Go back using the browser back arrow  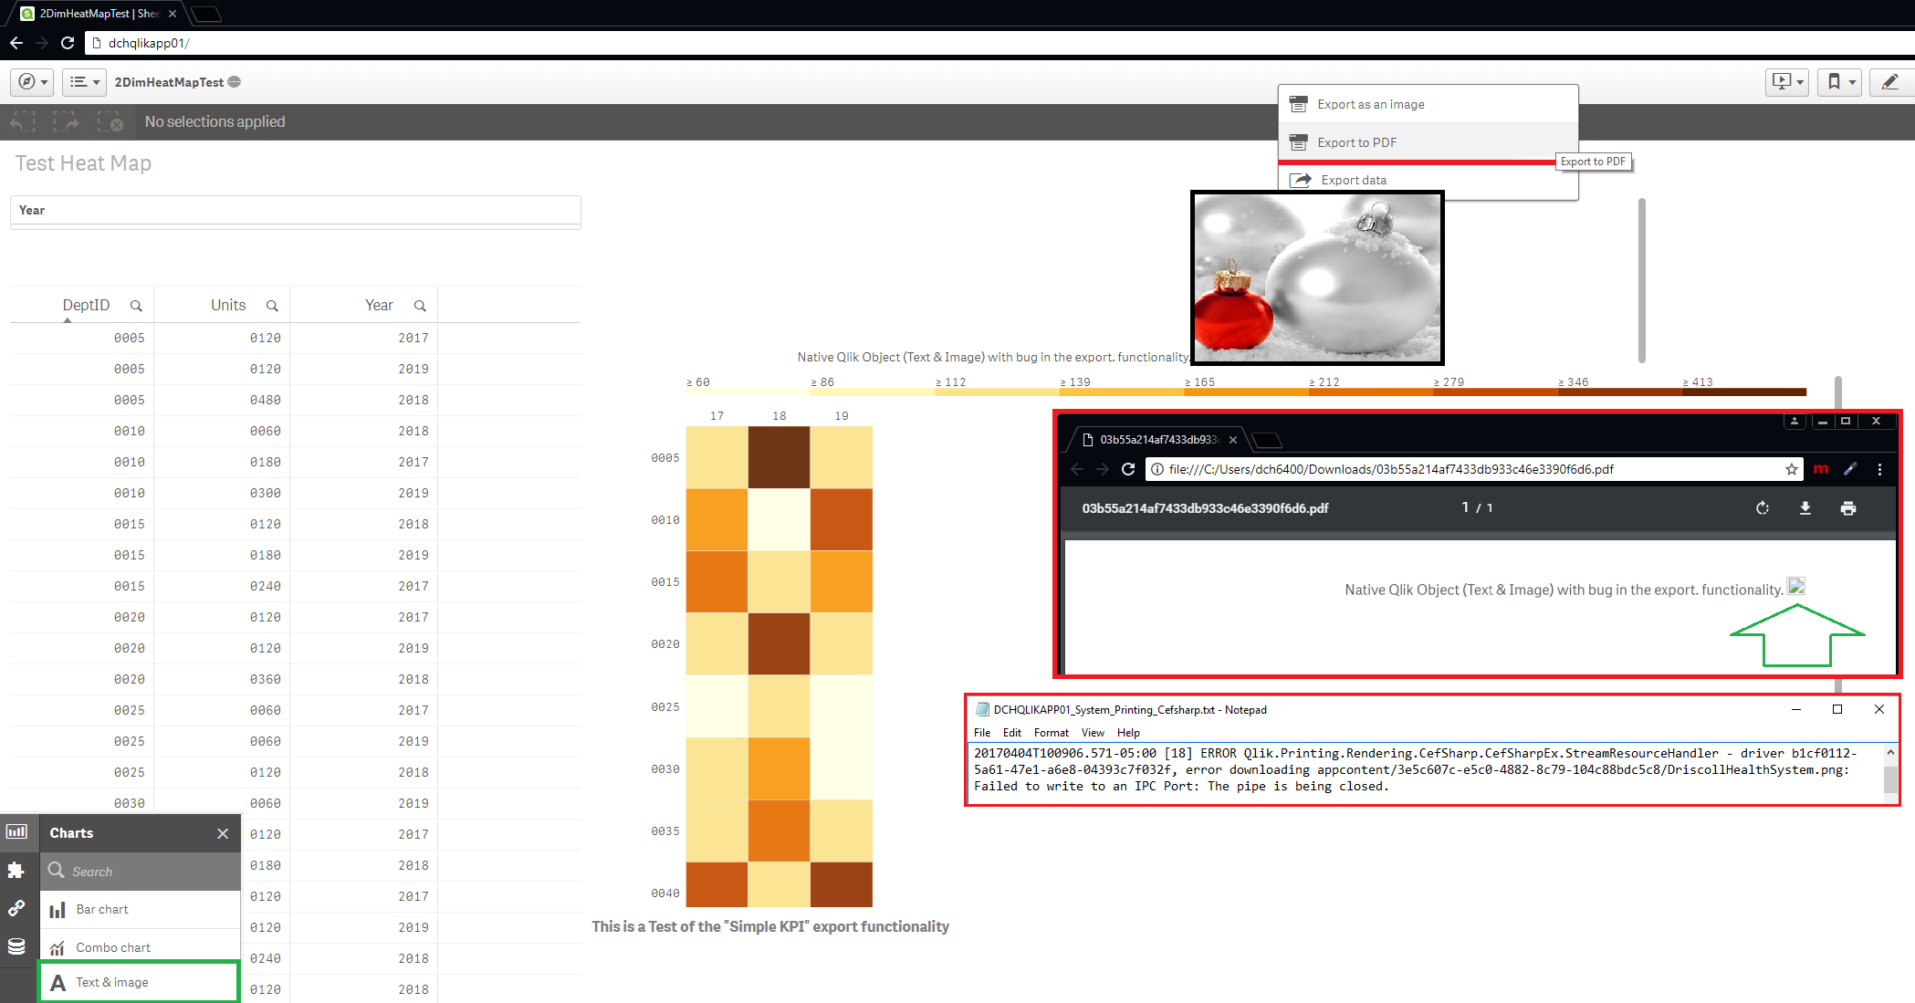point(16,43)
